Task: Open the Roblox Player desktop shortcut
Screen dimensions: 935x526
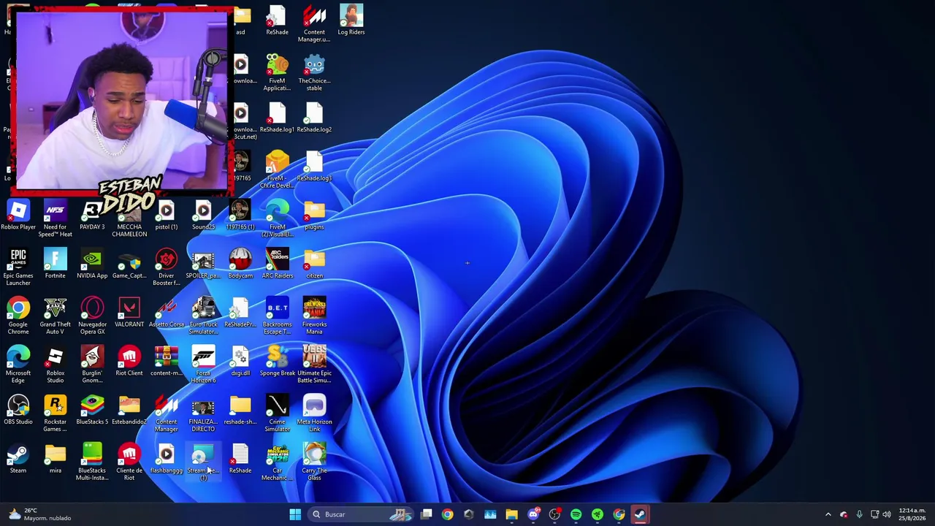Action: click(18, 216)
